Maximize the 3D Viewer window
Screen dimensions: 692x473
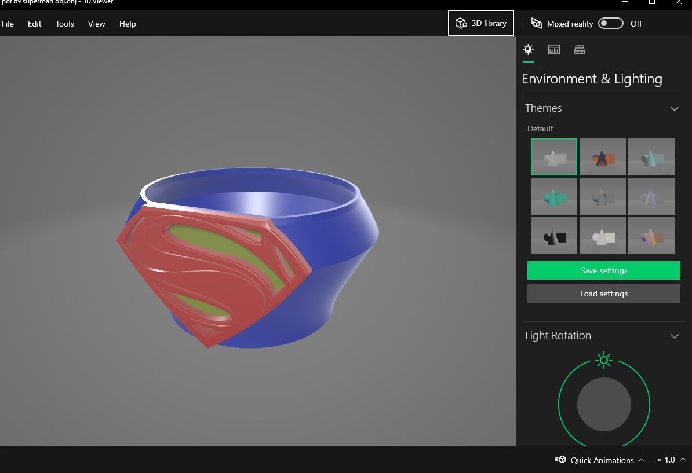[x=652, y=2]
